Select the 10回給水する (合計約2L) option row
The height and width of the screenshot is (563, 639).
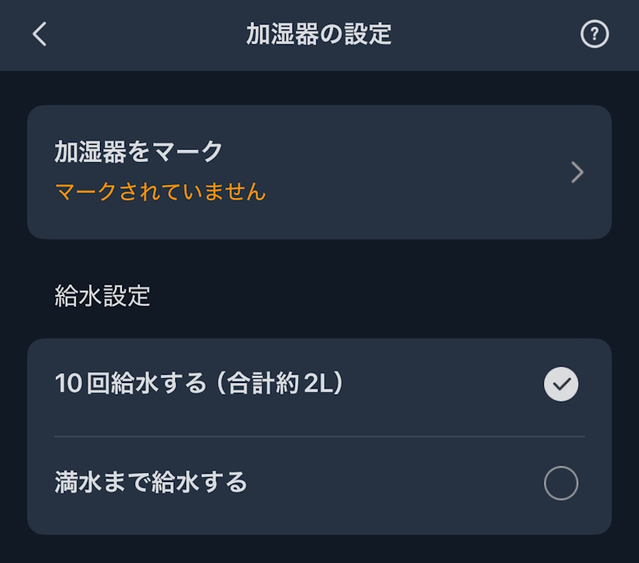point(319,386)
